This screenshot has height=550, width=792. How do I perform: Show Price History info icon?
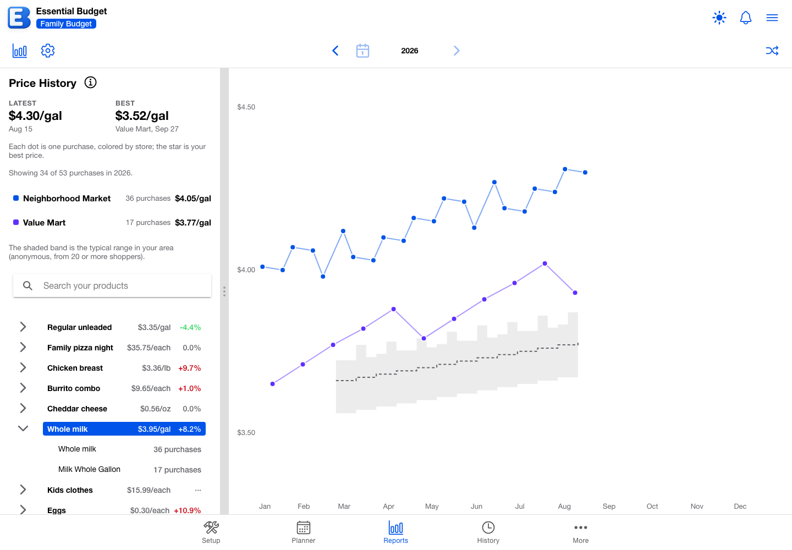[x=90, y=82]
